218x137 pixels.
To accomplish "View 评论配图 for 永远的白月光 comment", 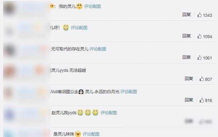I will [128, 92].
